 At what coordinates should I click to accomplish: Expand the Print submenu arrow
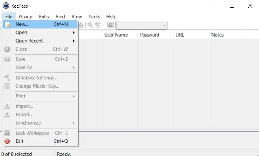point(74,96)
